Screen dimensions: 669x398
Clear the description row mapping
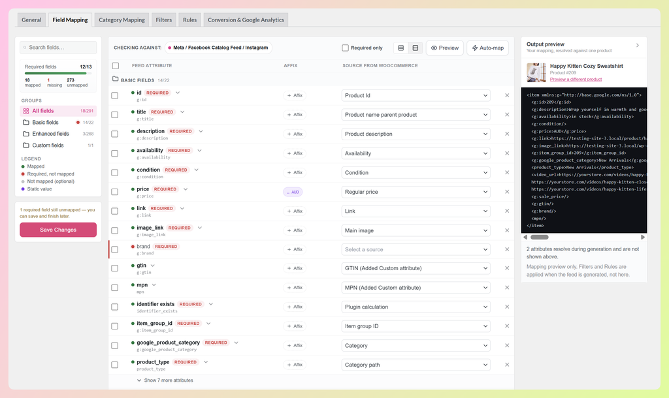click(507, 134)
